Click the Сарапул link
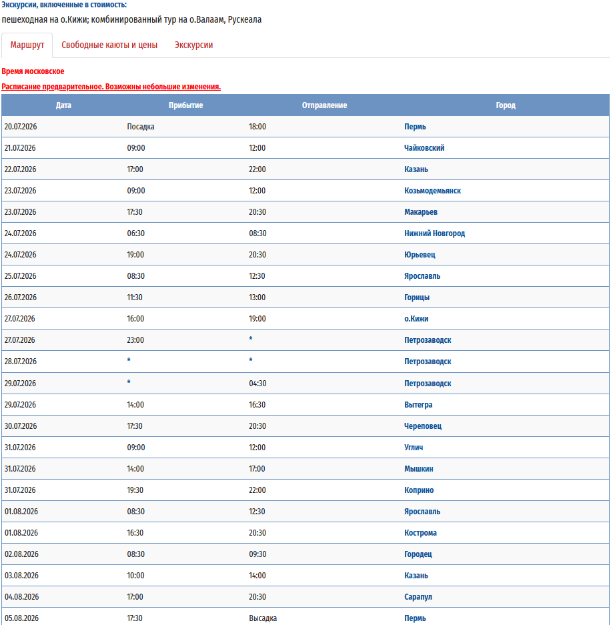611x625 pixels. pos(418,597)
